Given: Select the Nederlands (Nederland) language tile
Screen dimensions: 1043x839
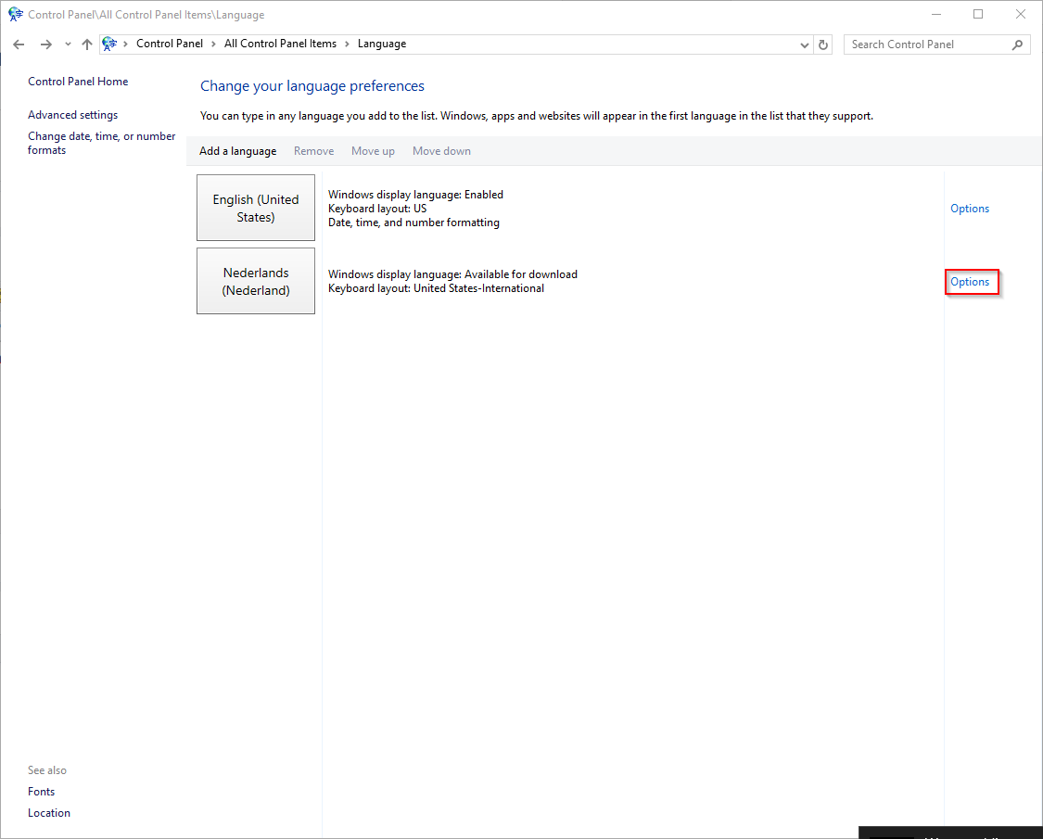Looking at the screenshot, I should (x=256, y=281).
